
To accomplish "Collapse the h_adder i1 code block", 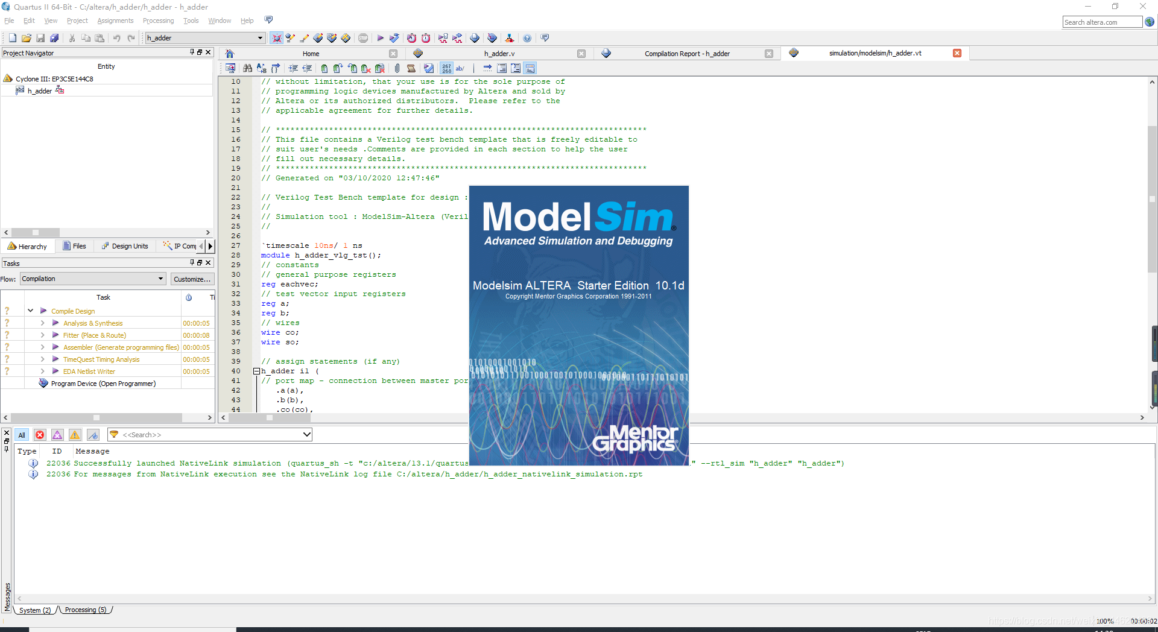I will click(x=256, y=371).
